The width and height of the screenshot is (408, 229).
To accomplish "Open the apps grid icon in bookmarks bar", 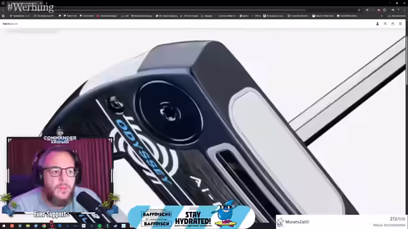I will [3, 16].
